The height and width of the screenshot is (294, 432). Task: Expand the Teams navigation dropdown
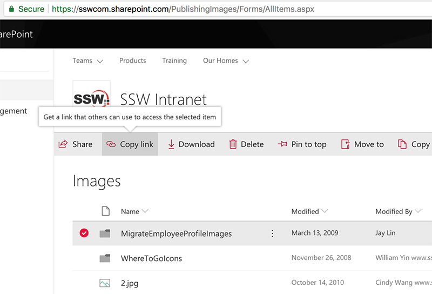pyautogui.click(x=100, y=61)
